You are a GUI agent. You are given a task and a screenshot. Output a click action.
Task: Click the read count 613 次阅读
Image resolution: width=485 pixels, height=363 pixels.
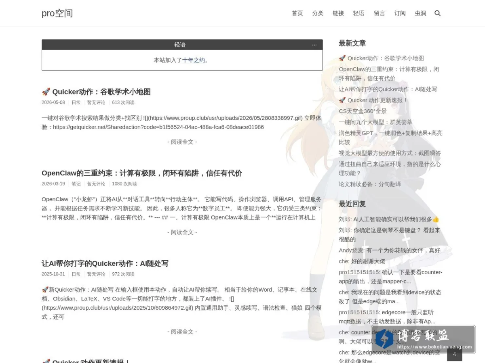point(123,102)
